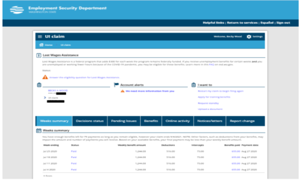Click the I want to clipboard icon
Image resolution: width=301 pixels, height=184 pixels.
[193, 85]
